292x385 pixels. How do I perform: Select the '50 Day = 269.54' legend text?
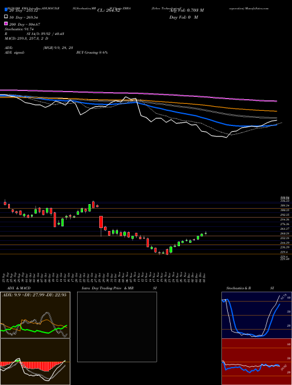(24, 17)
